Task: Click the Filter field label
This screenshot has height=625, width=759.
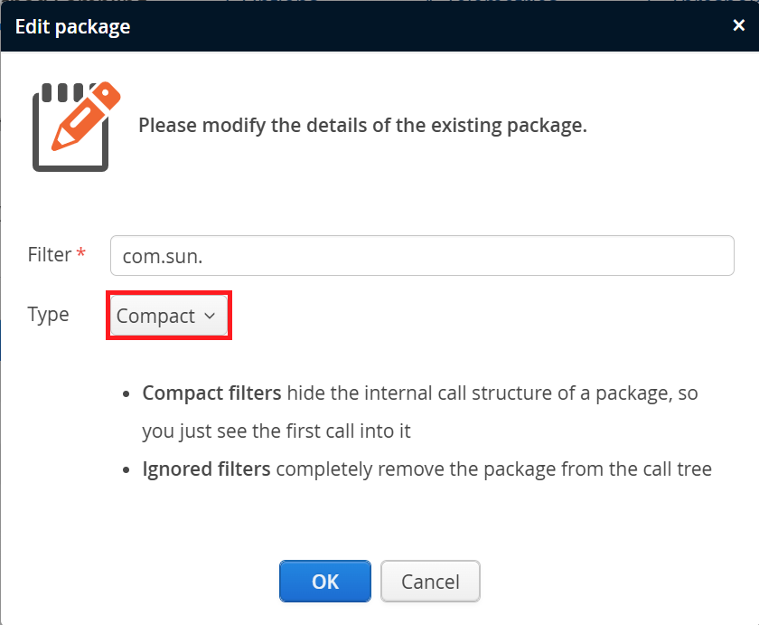Action: pos(50,254)
